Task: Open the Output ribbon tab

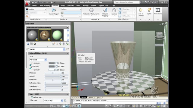Action: pos(93,6)
